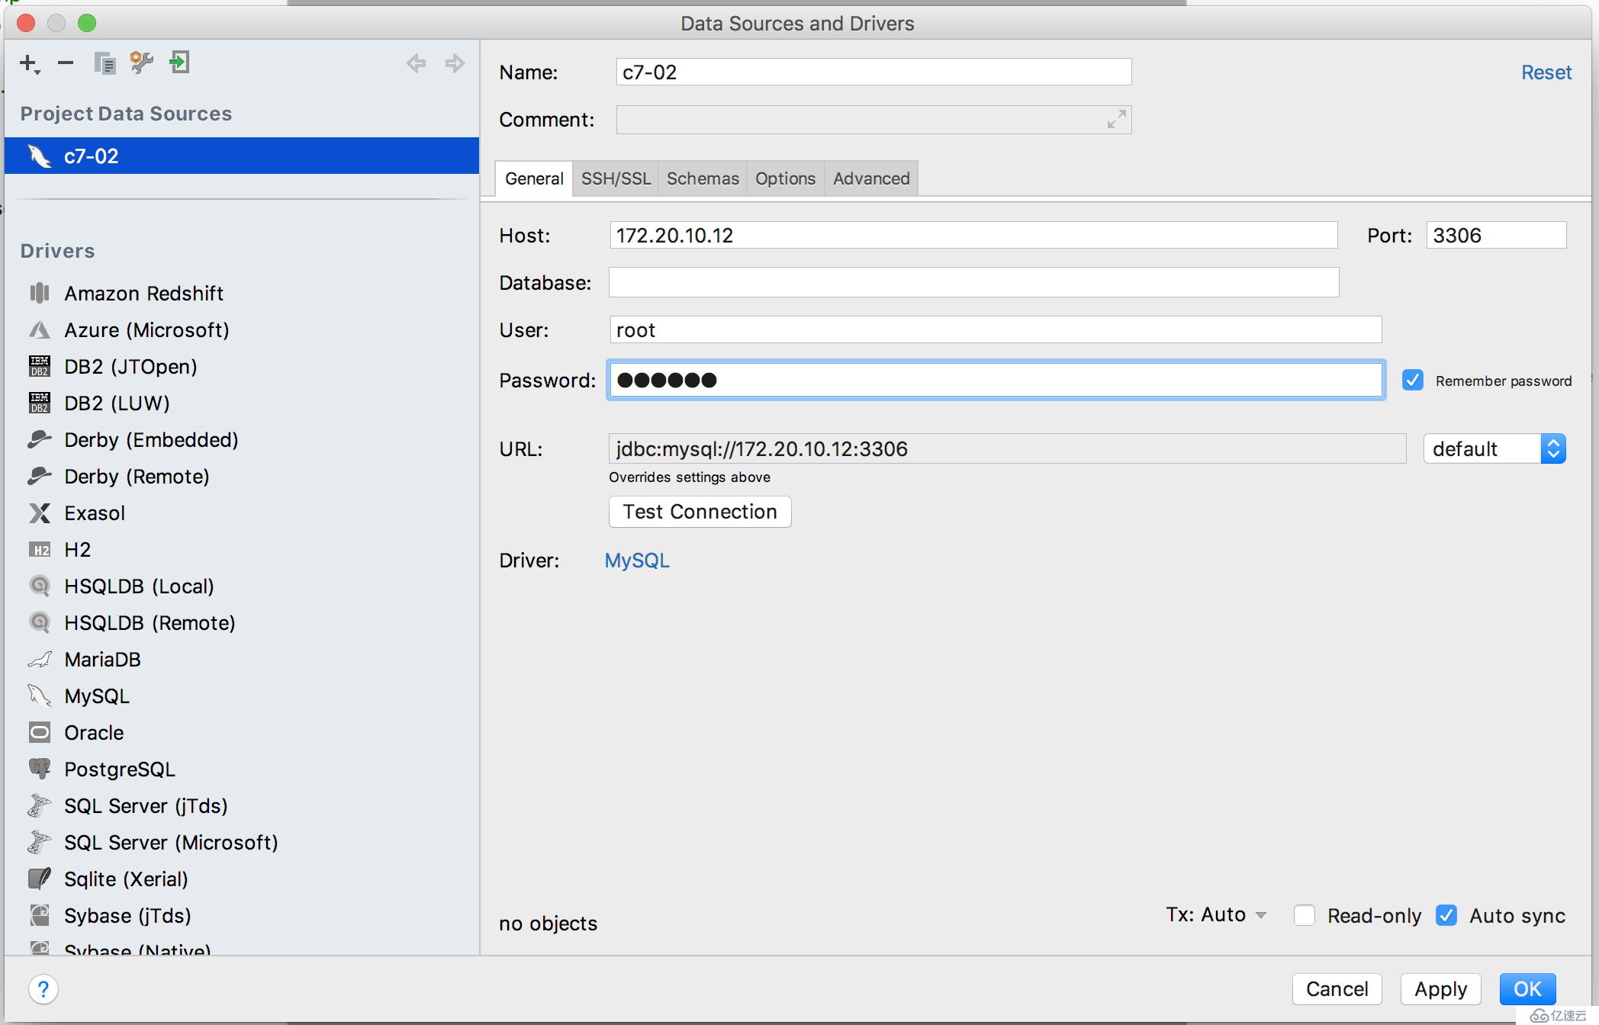Image resolution: width=1599 pixels, height=1025 pixels.
Task: Switch to the Schemas tab
Action: click(x=700, y=178)
